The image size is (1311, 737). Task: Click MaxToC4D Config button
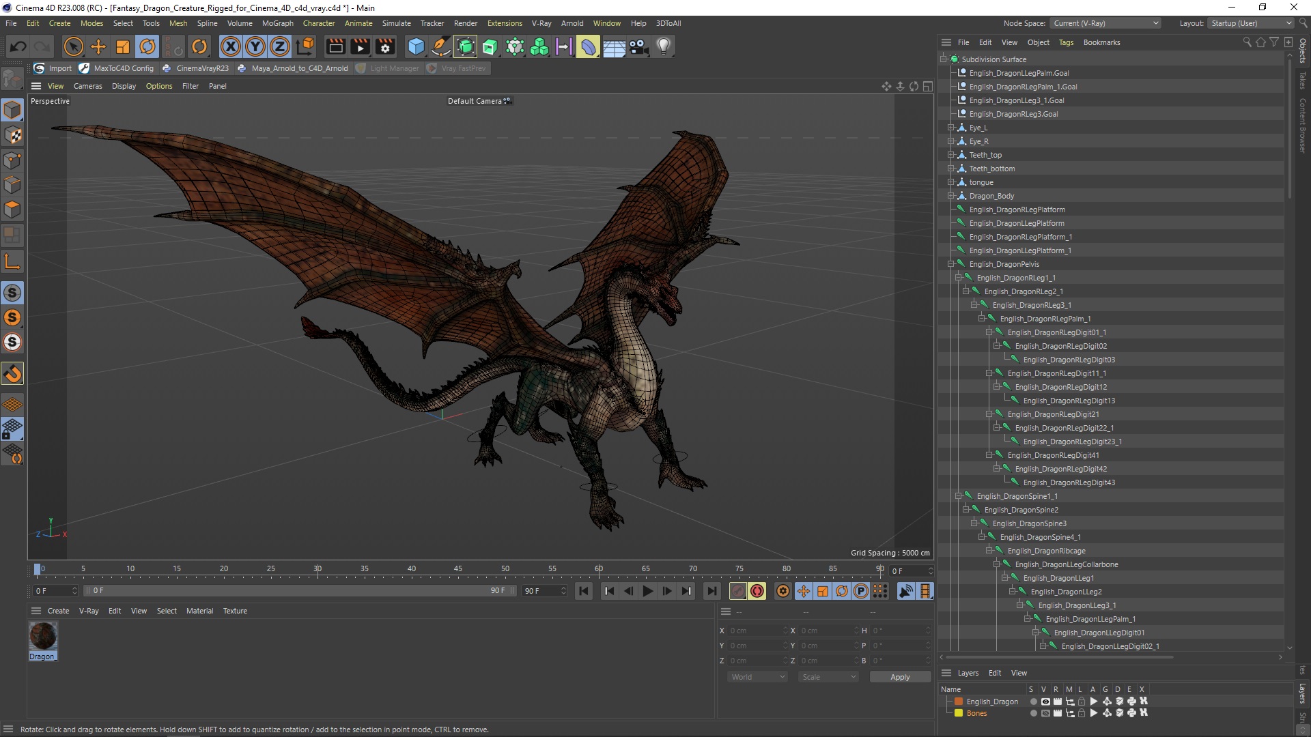117,68
